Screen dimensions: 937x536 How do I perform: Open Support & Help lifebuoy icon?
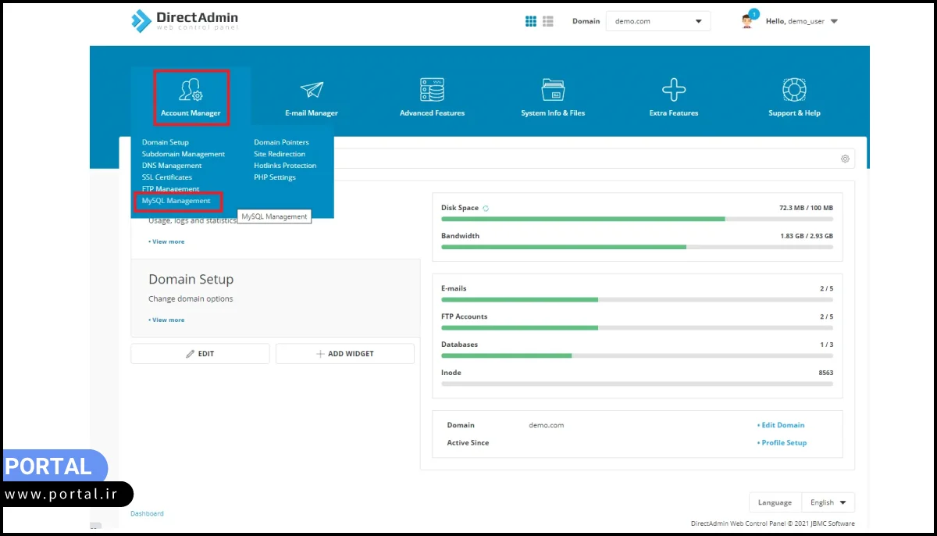tap(794, 90)
